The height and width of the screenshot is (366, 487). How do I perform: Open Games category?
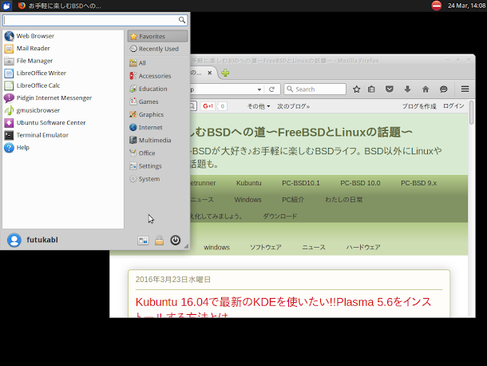tap(157, 101)
